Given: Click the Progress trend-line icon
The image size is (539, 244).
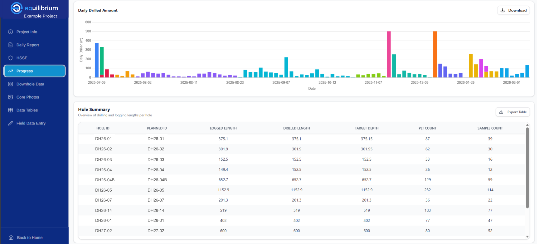Looking at the screenshot, I should click(11, 71).
